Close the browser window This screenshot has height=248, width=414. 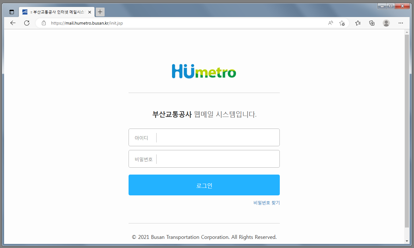(x=403, y=6)
